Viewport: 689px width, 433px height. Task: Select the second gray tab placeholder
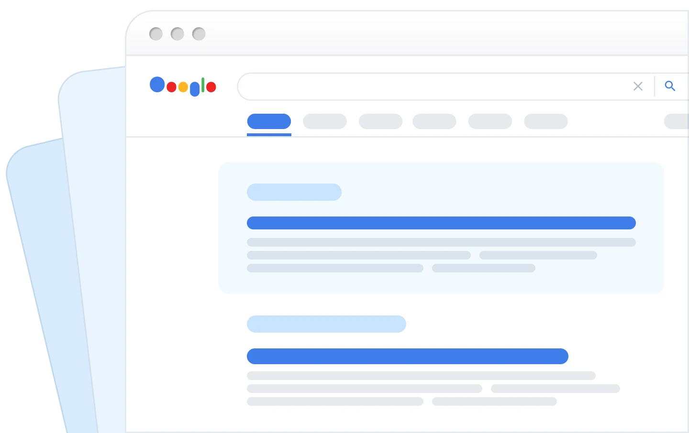coord(380,121)
